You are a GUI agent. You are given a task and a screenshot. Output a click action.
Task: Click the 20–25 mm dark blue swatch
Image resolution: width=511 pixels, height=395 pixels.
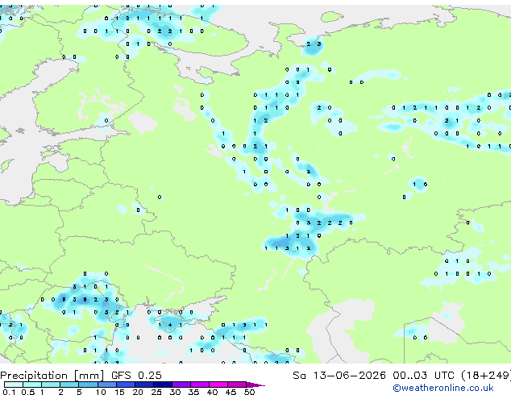(144, 385)
